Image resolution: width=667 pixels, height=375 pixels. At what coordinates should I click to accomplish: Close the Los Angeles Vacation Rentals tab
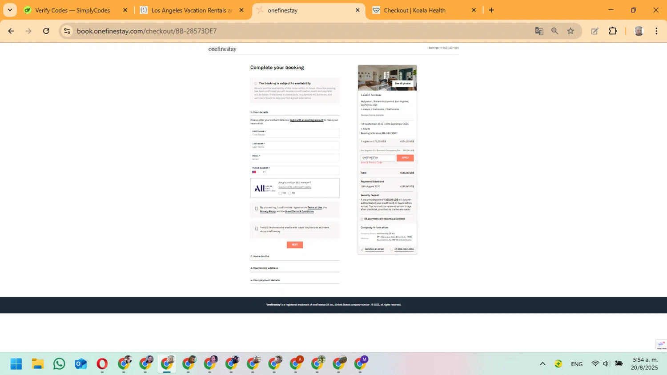(241, 10)
